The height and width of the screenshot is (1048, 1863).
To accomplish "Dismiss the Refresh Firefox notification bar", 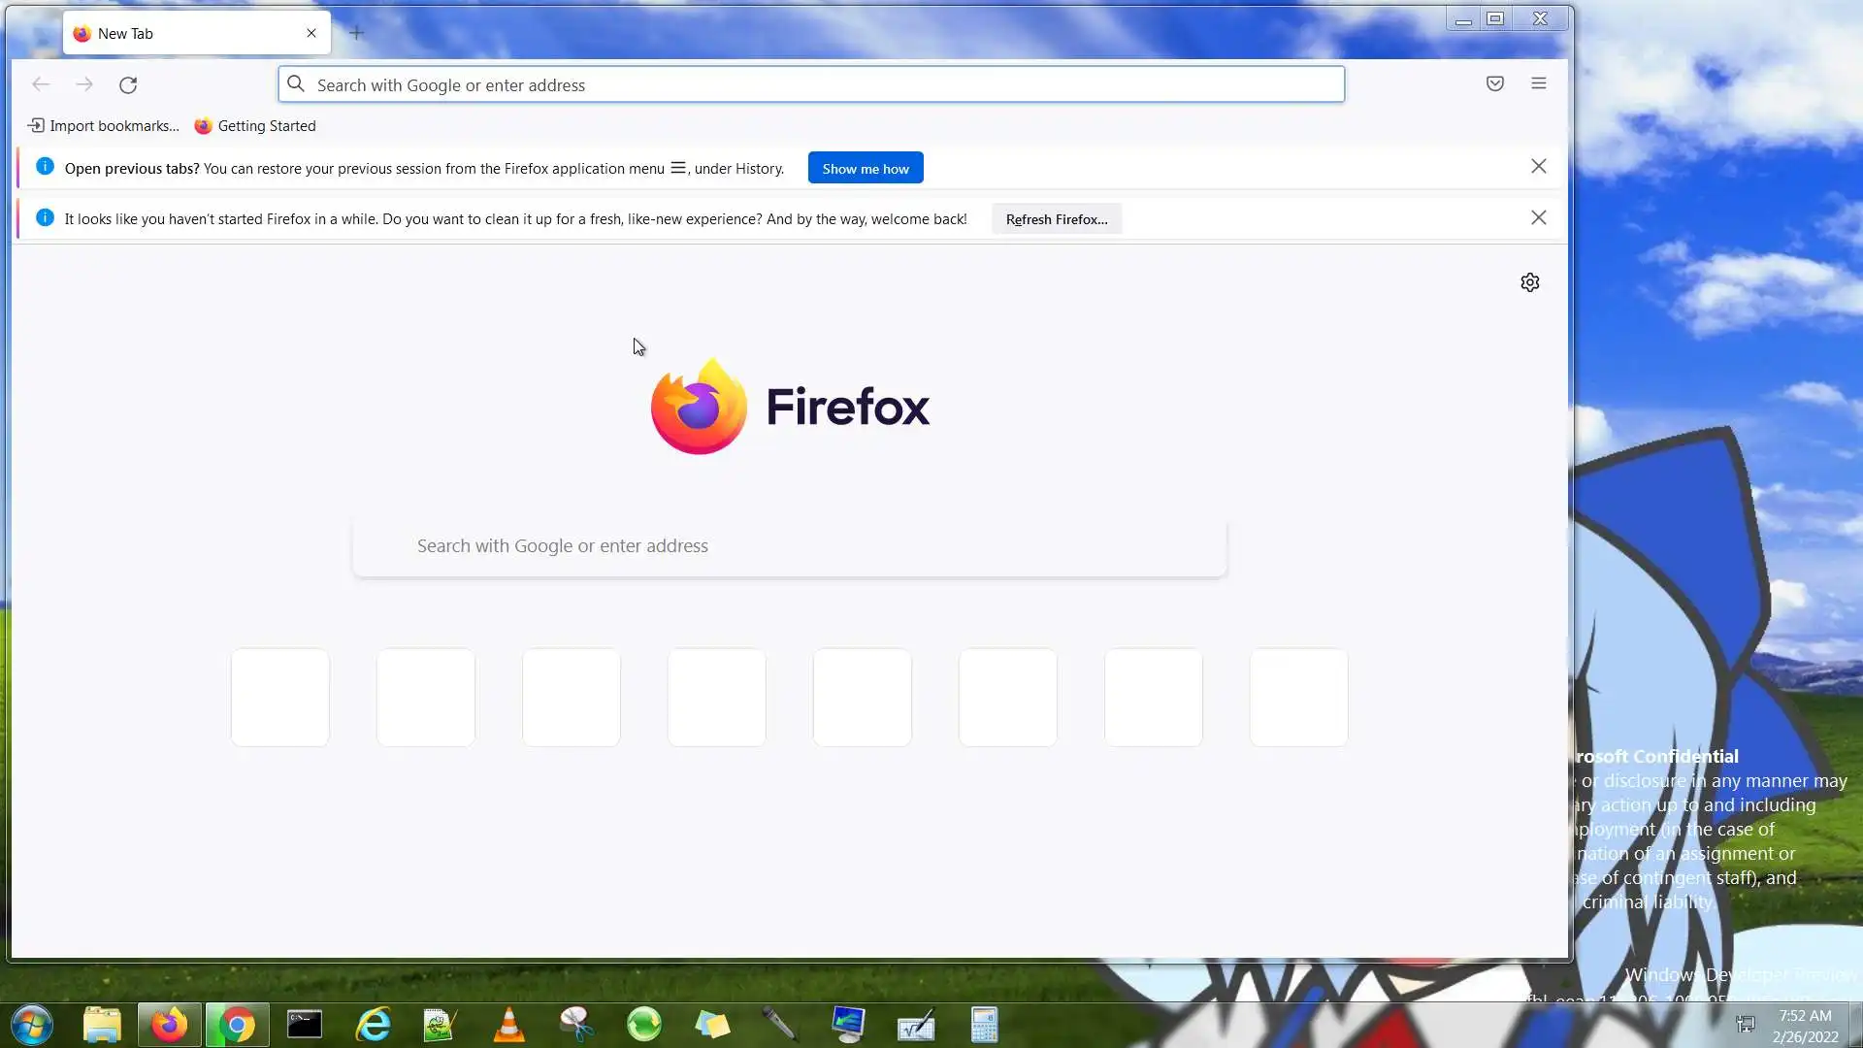I will pos(1539,218).
